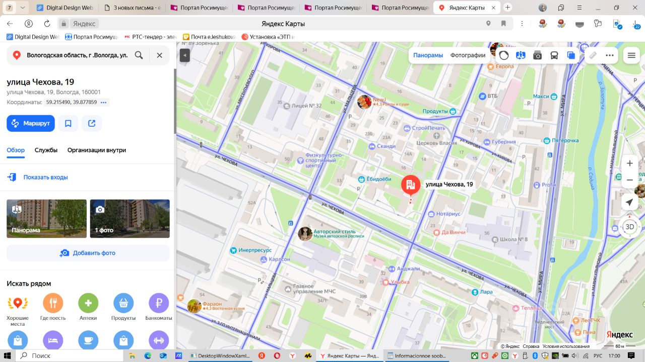Open the map layers icon
The width and height of the screenshot is (645, 362).
(x=570, y=55)
